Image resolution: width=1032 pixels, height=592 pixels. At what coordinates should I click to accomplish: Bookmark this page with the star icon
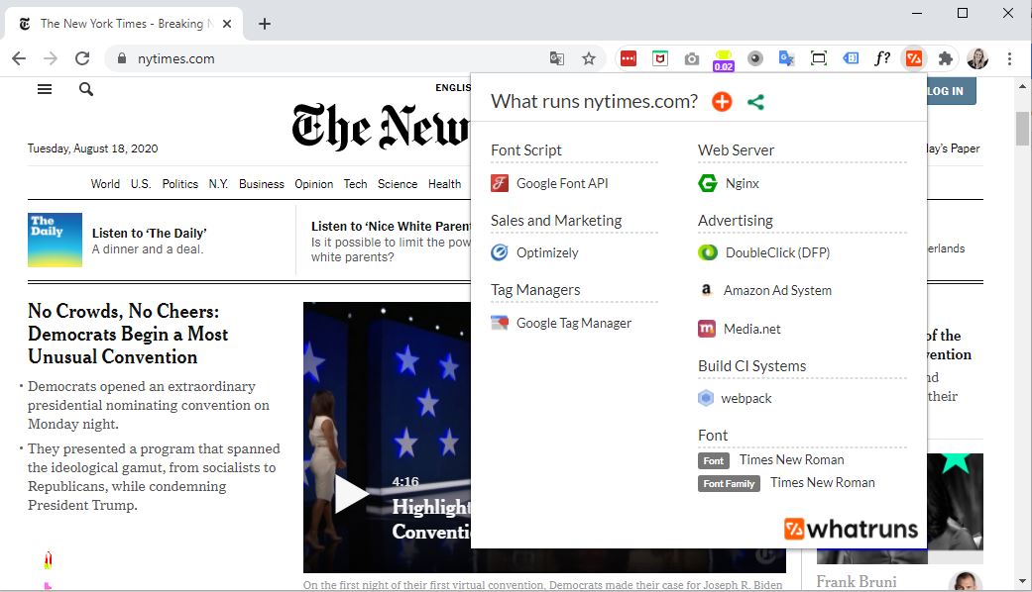(589, 58)
